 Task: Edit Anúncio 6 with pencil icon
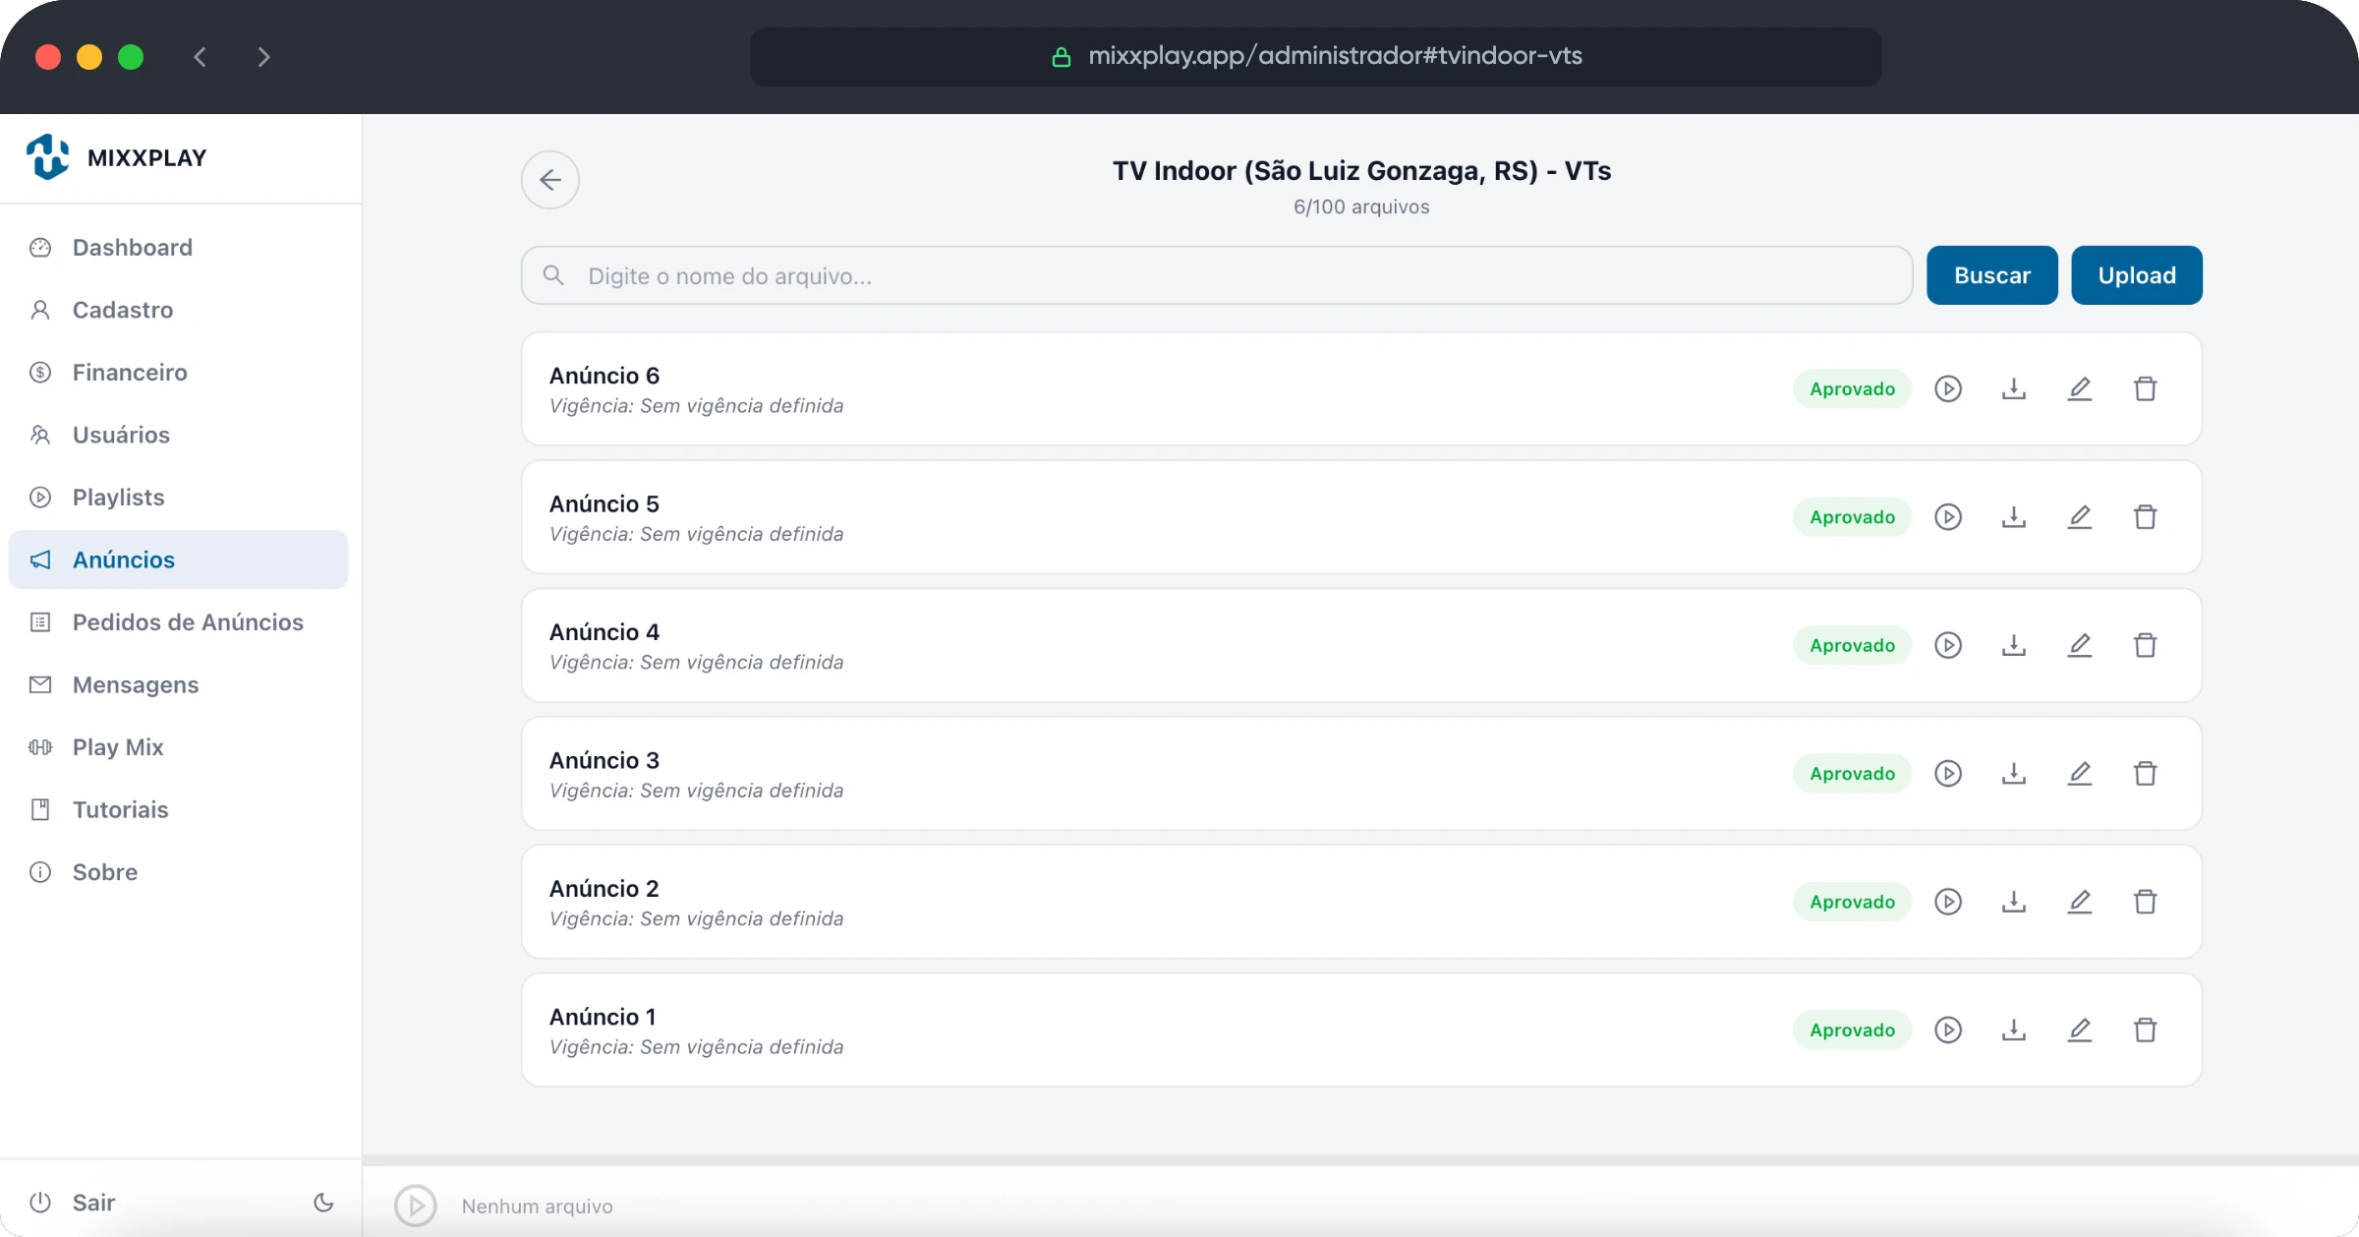(2080, 388)
